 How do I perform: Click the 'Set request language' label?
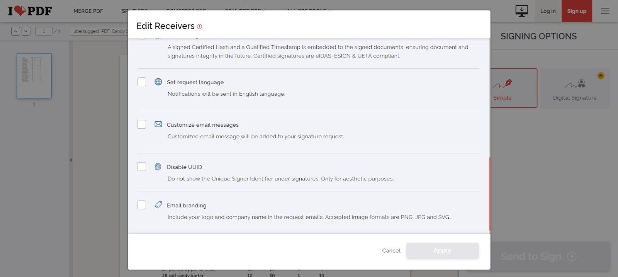click(195, 82)
